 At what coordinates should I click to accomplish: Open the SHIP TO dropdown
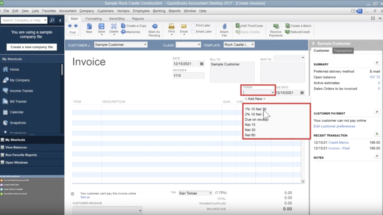(303, 58)
